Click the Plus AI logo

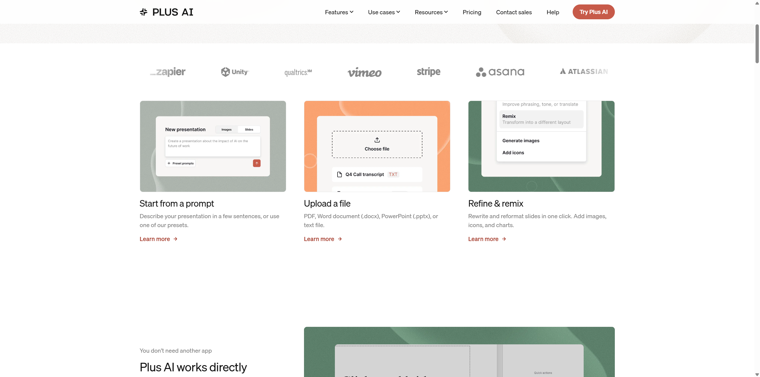(x=166, y=12)
